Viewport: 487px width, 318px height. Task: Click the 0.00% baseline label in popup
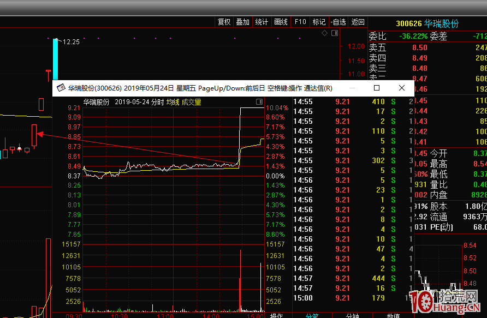coord(275,176)
